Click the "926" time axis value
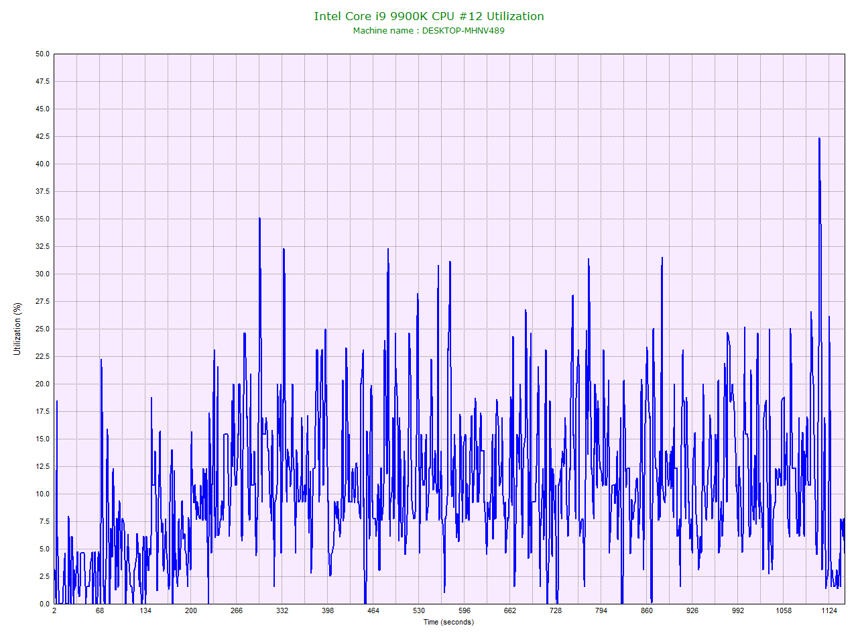 (692, 610)
